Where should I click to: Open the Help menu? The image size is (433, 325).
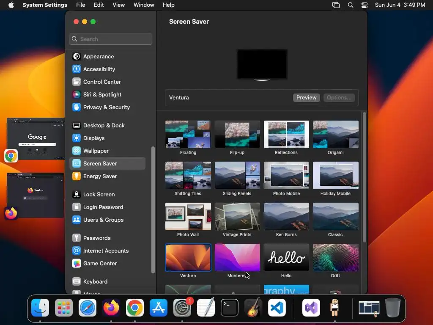pyautogui.click(x=168, y=5)
